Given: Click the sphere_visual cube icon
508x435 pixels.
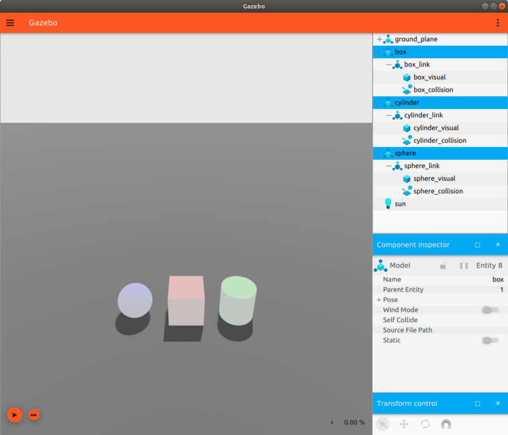Looking at the screenshot, I should click(406, 179).
